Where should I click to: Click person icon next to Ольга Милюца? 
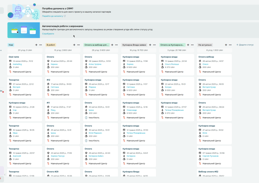tap(162, 64)
